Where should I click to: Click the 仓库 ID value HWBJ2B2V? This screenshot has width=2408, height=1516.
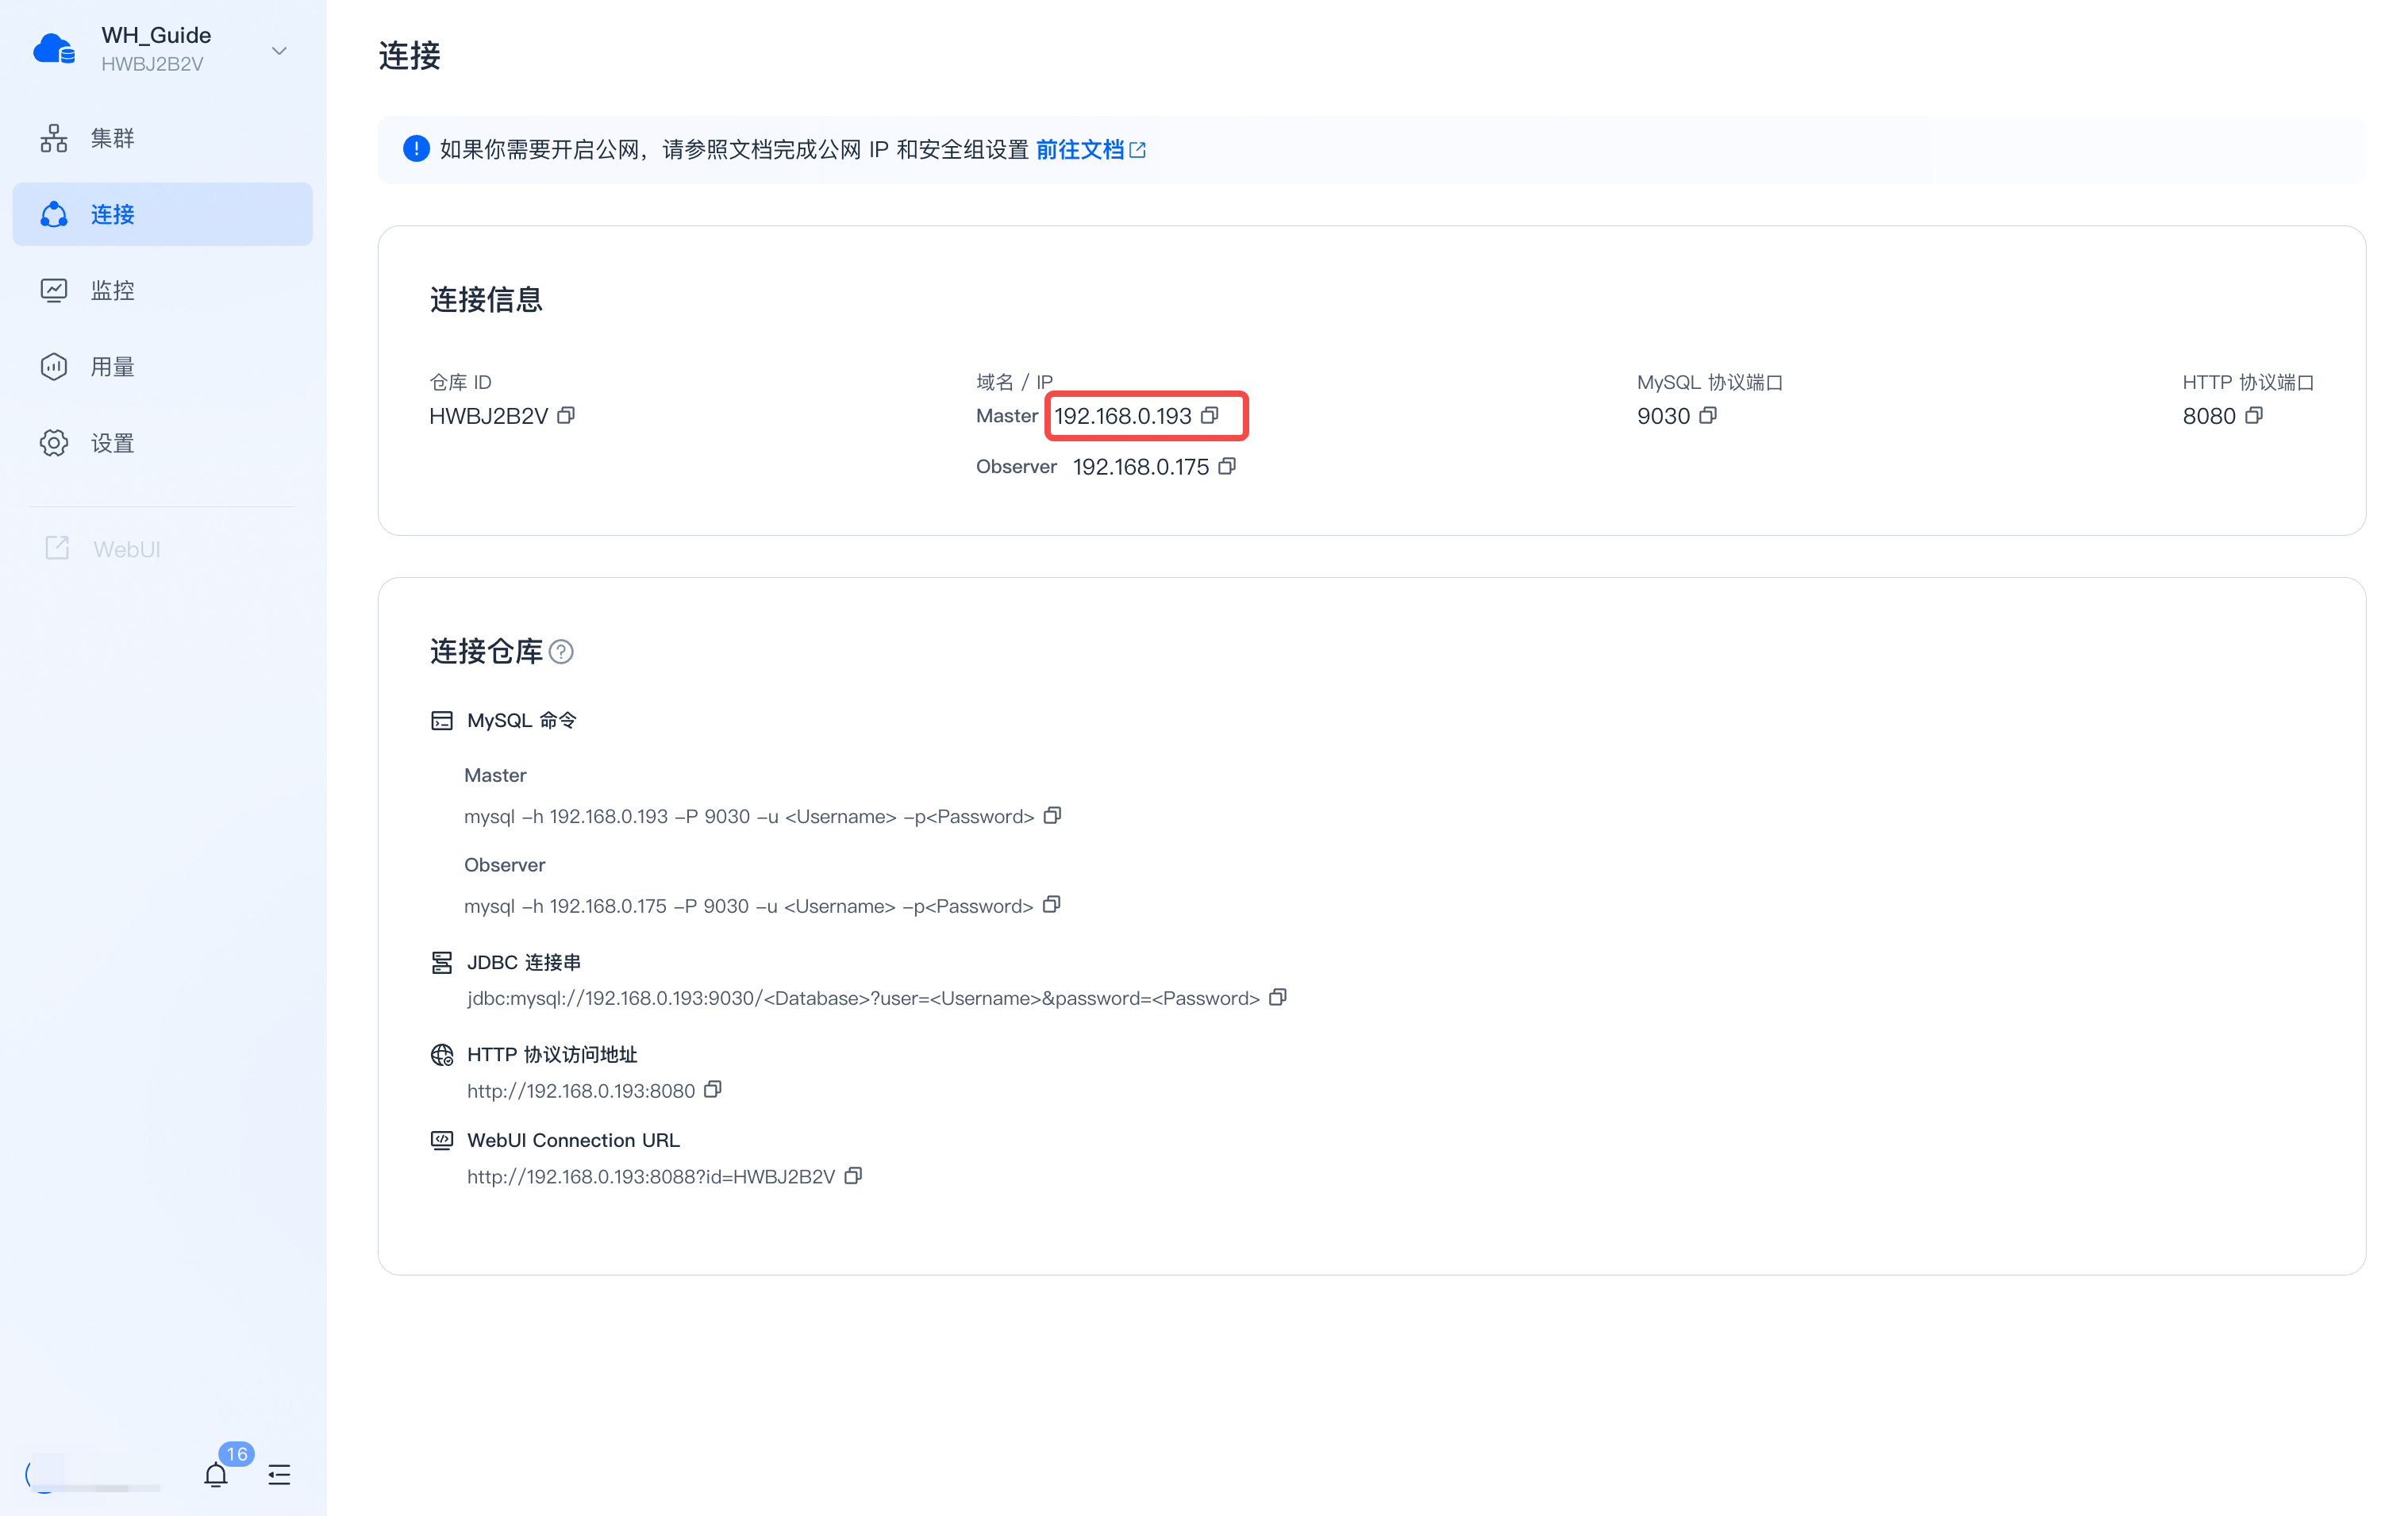click(x=489, y=416)
